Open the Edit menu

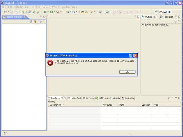pos(10,7)
